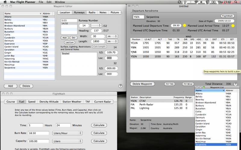Click the Minutes field showing 24
Screen dimensions: 241x150
tap(63, 125)
